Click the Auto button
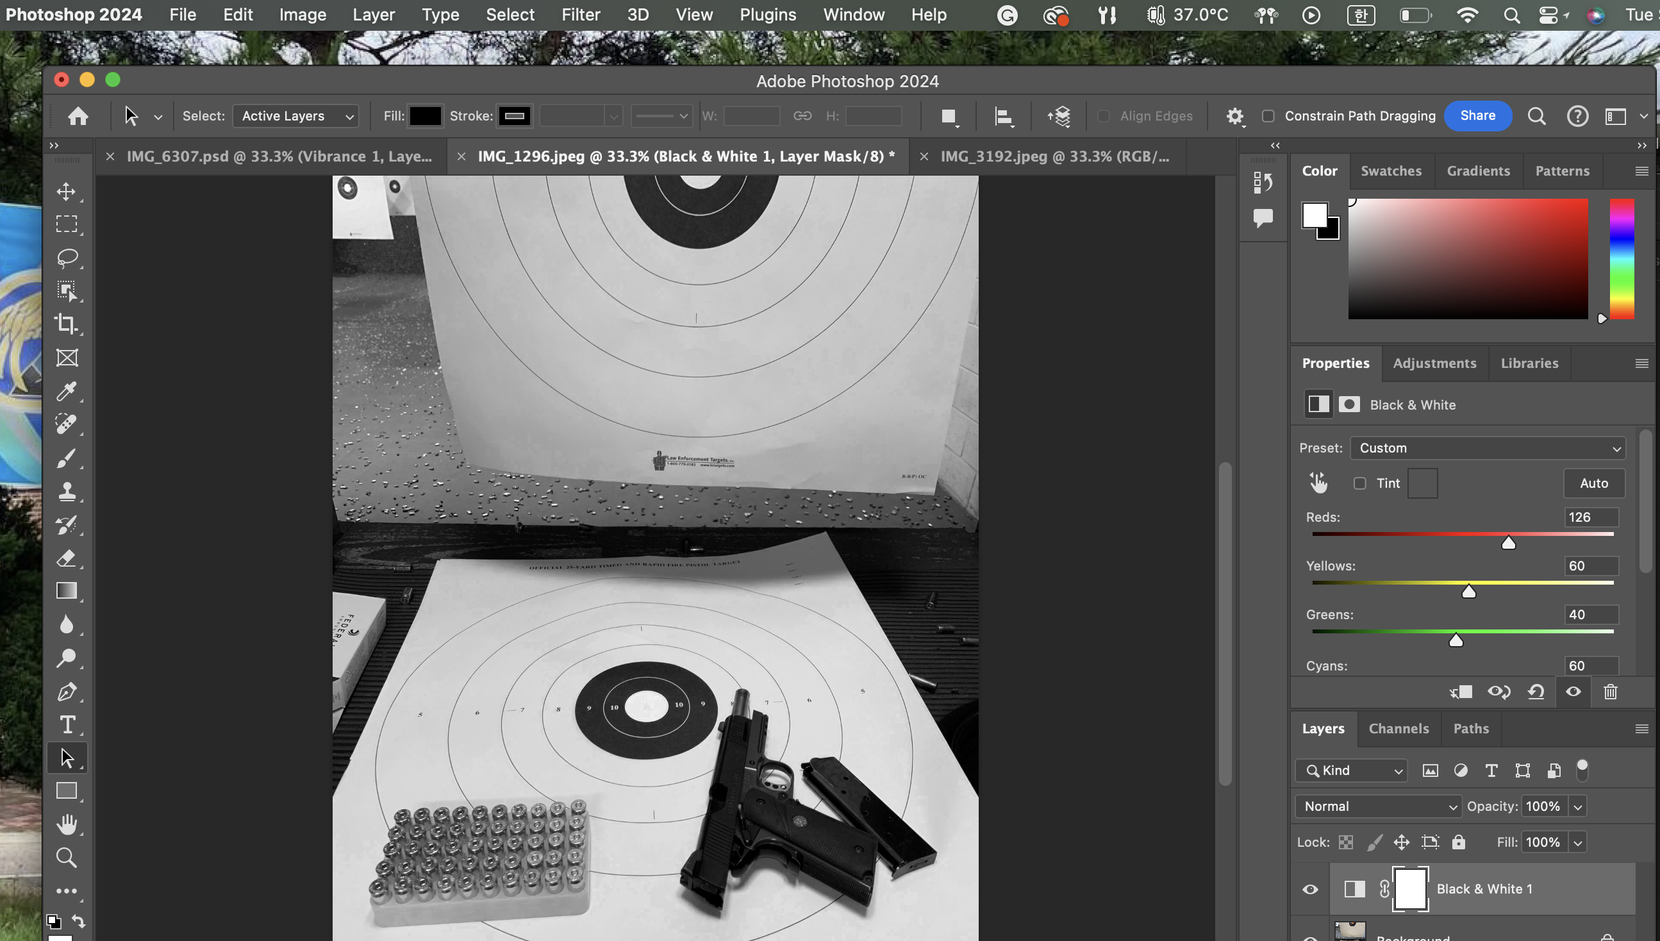Image resolution: width=1660 pixels, height=941 pixels. coord(1593,483)
